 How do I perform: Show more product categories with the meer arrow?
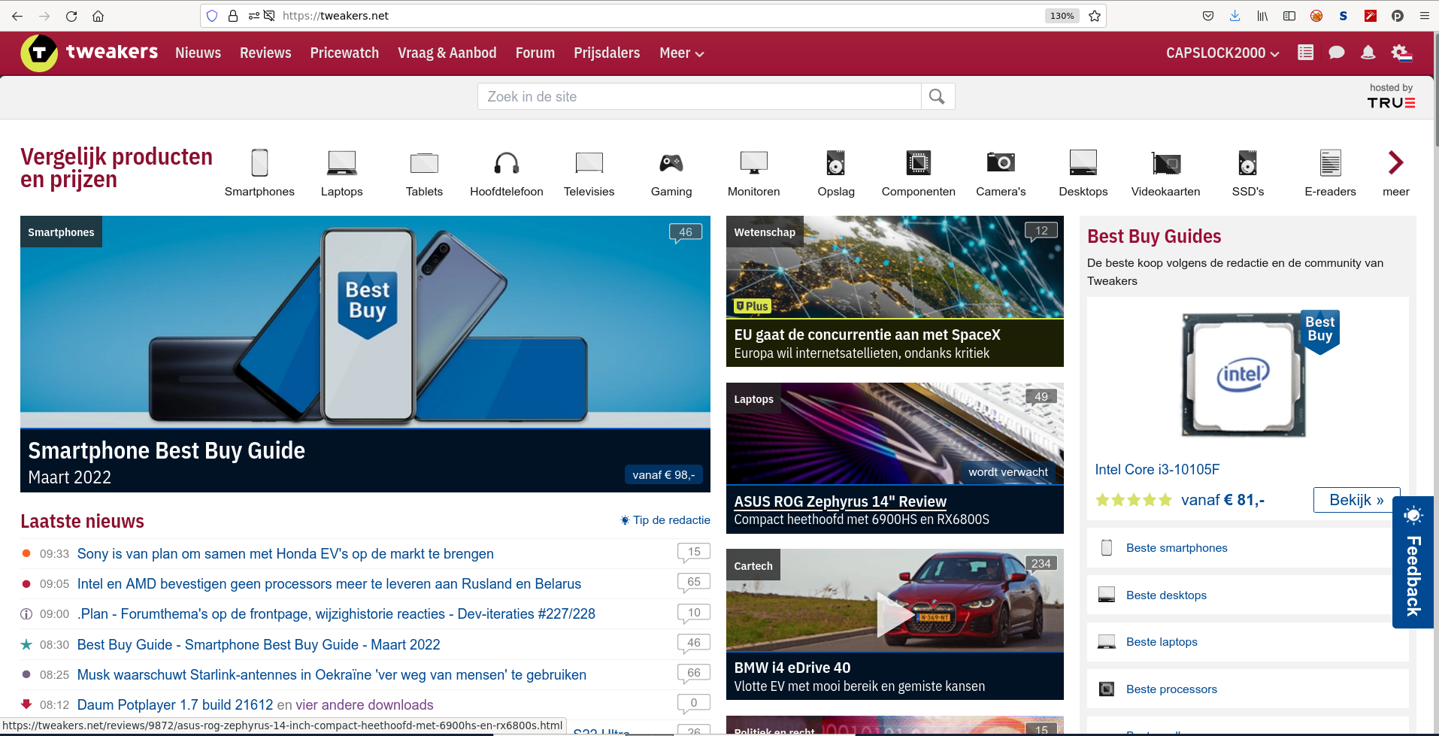point(1396,162)
